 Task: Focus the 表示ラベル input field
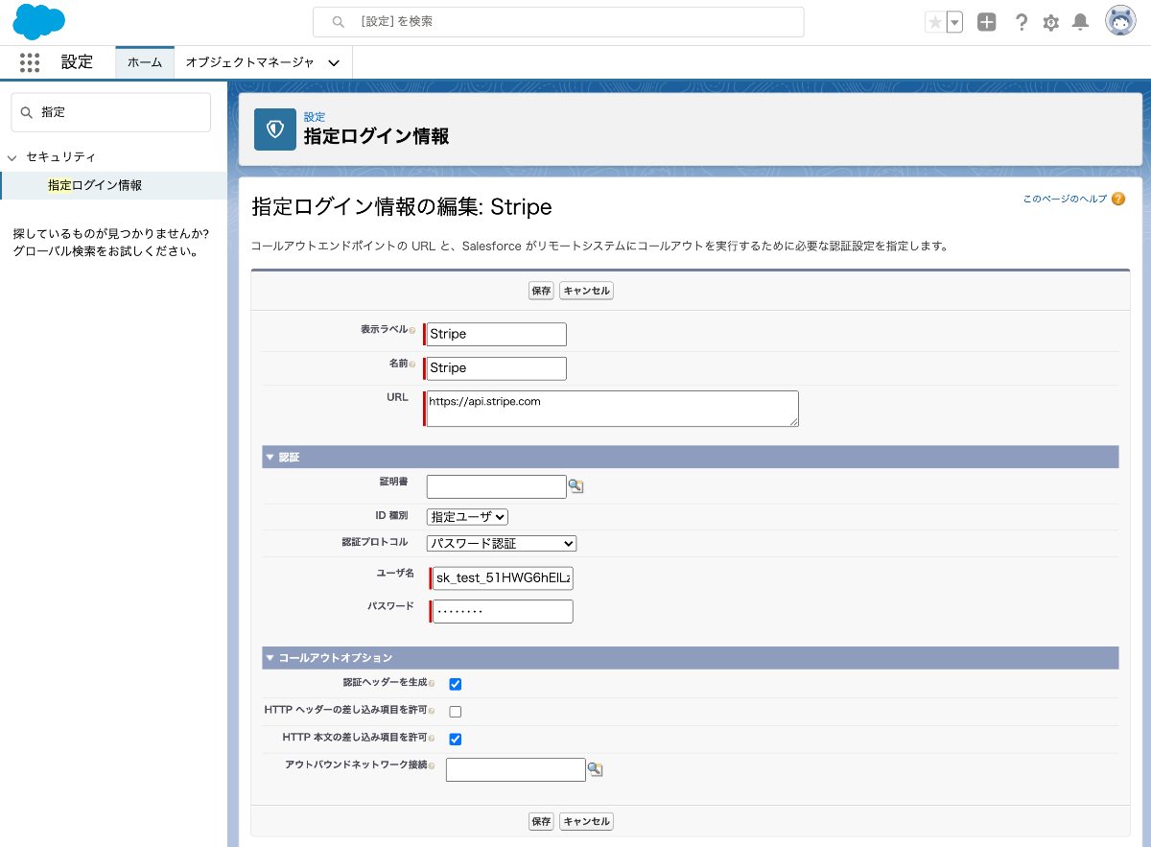click(497, 334)
